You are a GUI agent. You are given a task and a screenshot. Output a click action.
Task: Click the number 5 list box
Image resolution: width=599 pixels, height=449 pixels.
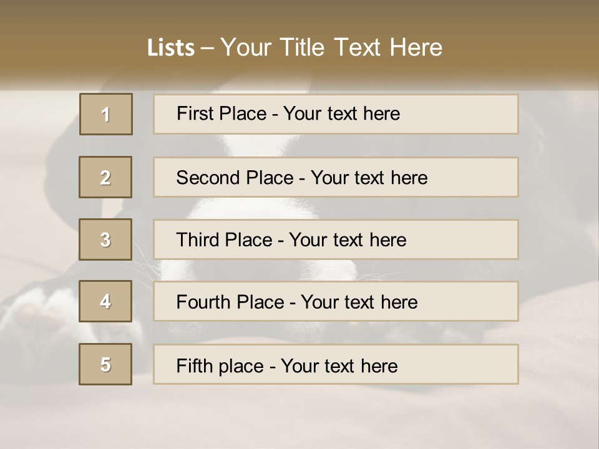pyautogui.click(x=105, y=364)
